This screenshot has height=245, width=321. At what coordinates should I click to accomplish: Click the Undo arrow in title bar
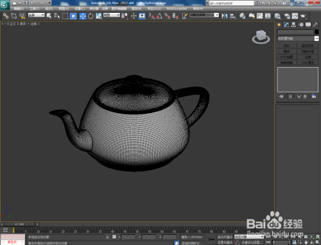pyautogui.click(x=33, y=3)
